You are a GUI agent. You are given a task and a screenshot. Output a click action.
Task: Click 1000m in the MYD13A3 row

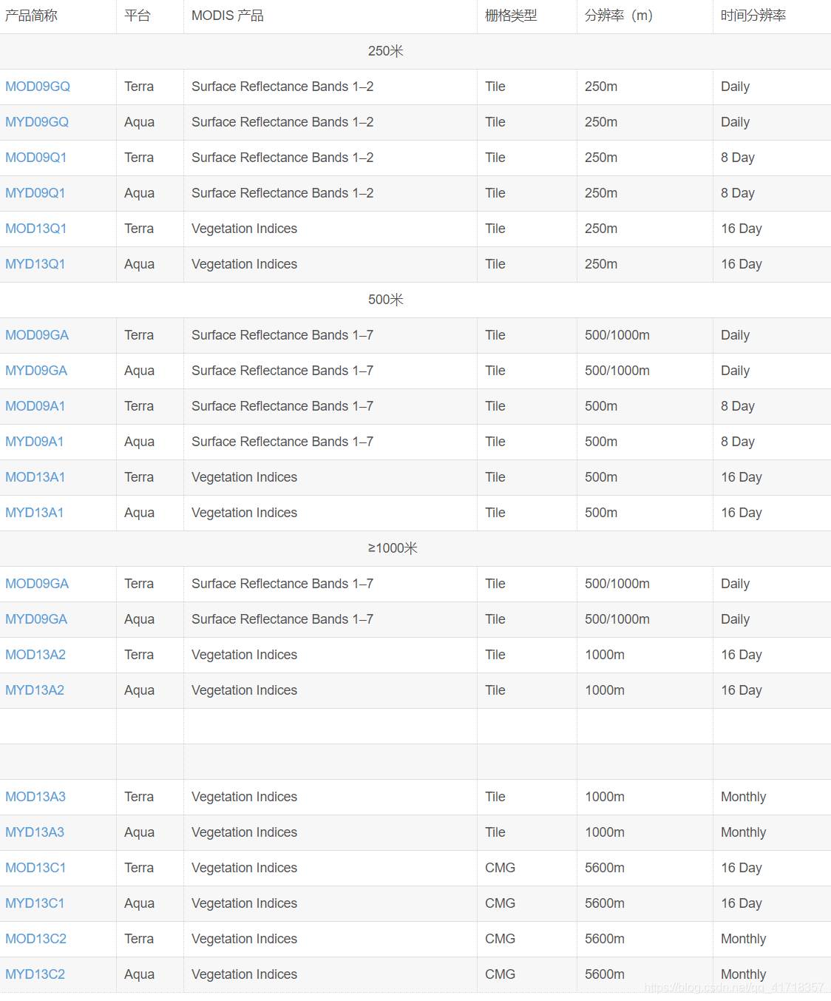pos(605,832)
